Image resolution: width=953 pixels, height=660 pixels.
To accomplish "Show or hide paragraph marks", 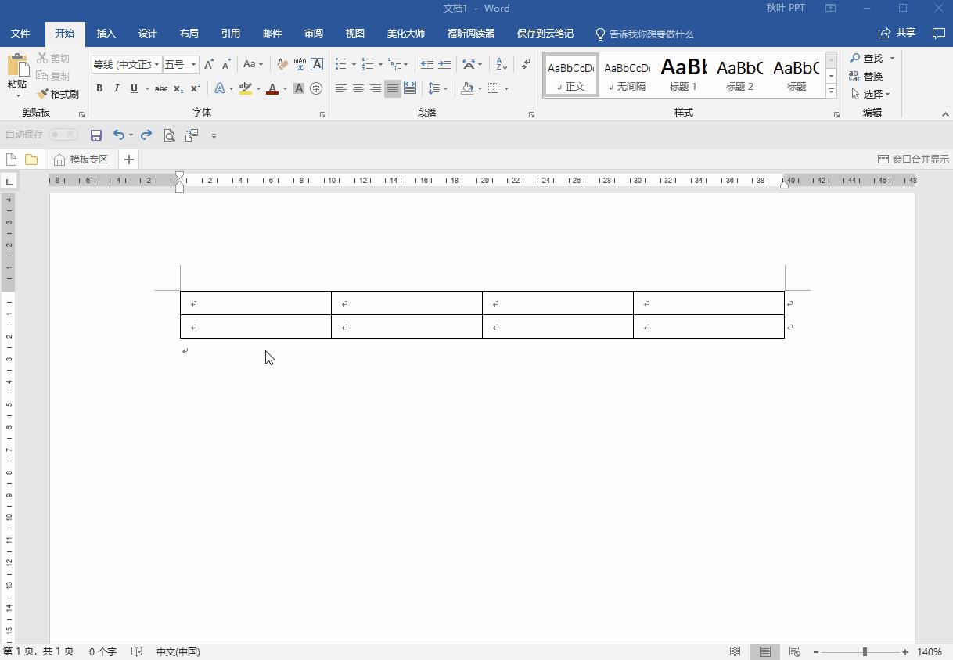I will (x=526, y=64).
